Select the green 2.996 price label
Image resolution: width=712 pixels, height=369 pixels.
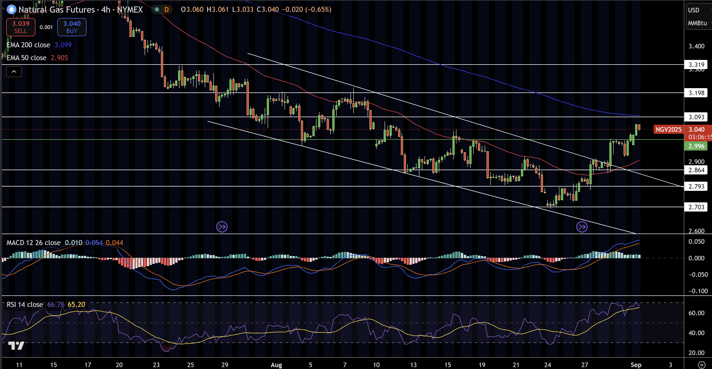(696, 146)
